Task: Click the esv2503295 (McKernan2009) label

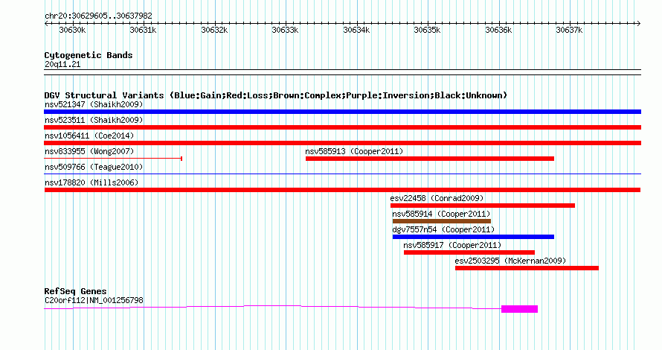Action: click(x=510, y=261)
